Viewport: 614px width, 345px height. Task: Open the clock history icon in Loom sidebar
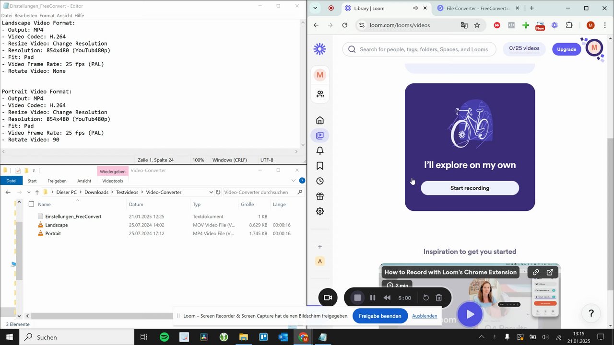click(x=320, y=181)
